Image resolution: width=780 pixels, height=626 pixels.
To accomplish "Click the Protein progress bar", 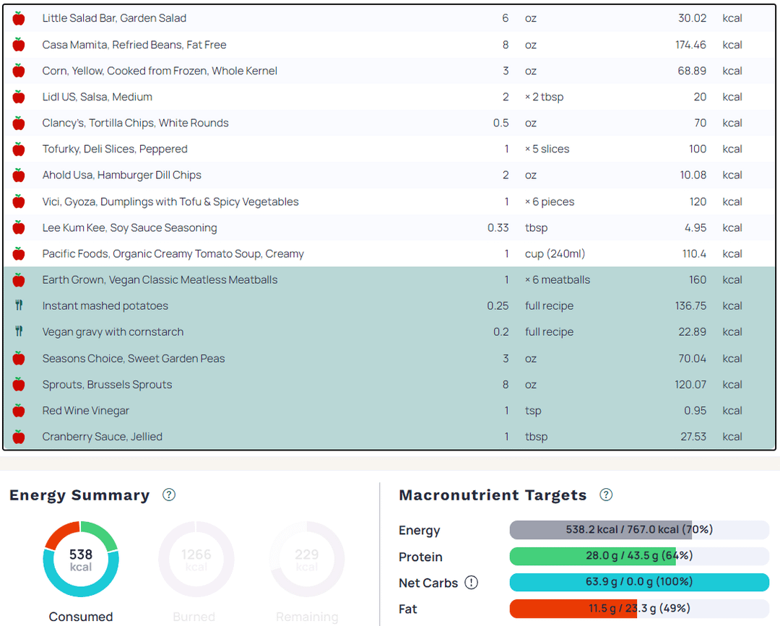I will (638, 556).
